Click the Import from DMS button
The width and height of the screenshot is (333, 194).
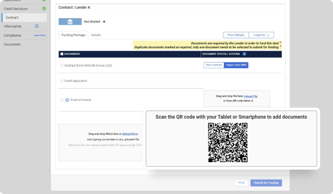coord(236,65)
